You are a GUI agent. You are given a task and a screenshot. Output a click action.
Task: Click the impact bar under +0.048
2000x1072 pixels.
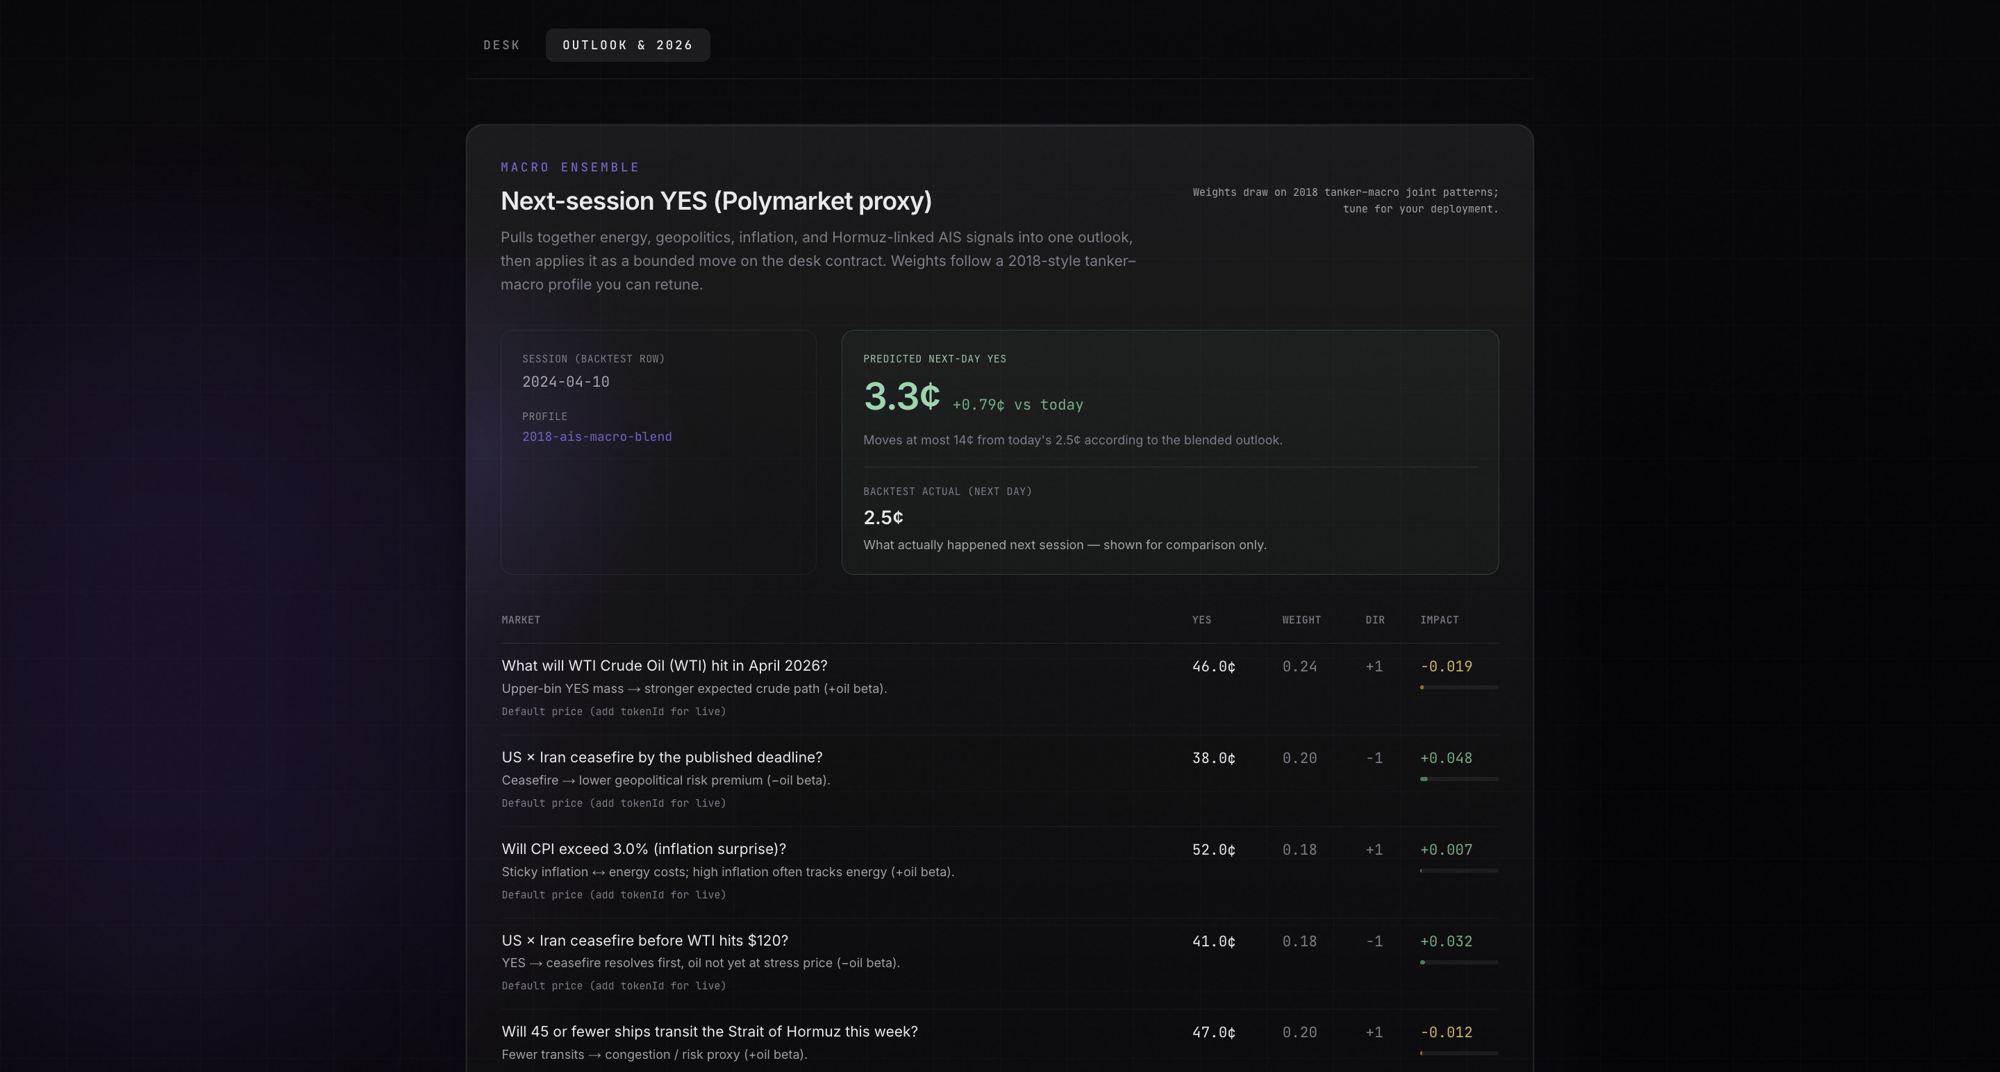[x=1458, y=780]
